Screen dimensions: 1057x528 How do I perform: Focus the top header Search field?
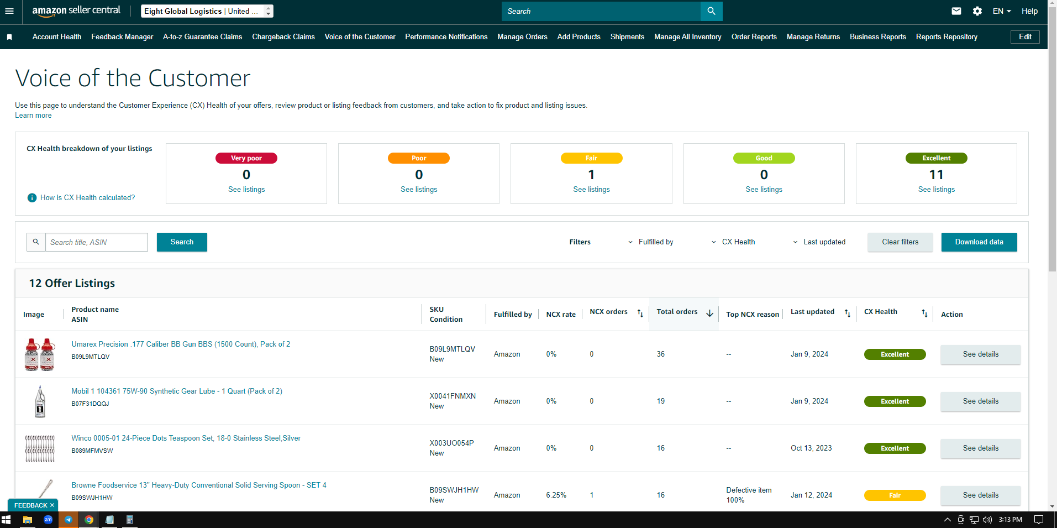601,11
